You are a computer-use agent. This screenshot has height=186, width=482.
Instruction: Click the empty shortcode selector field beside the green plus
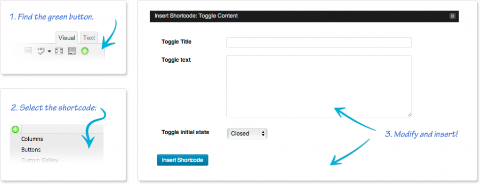pos(63,129)
